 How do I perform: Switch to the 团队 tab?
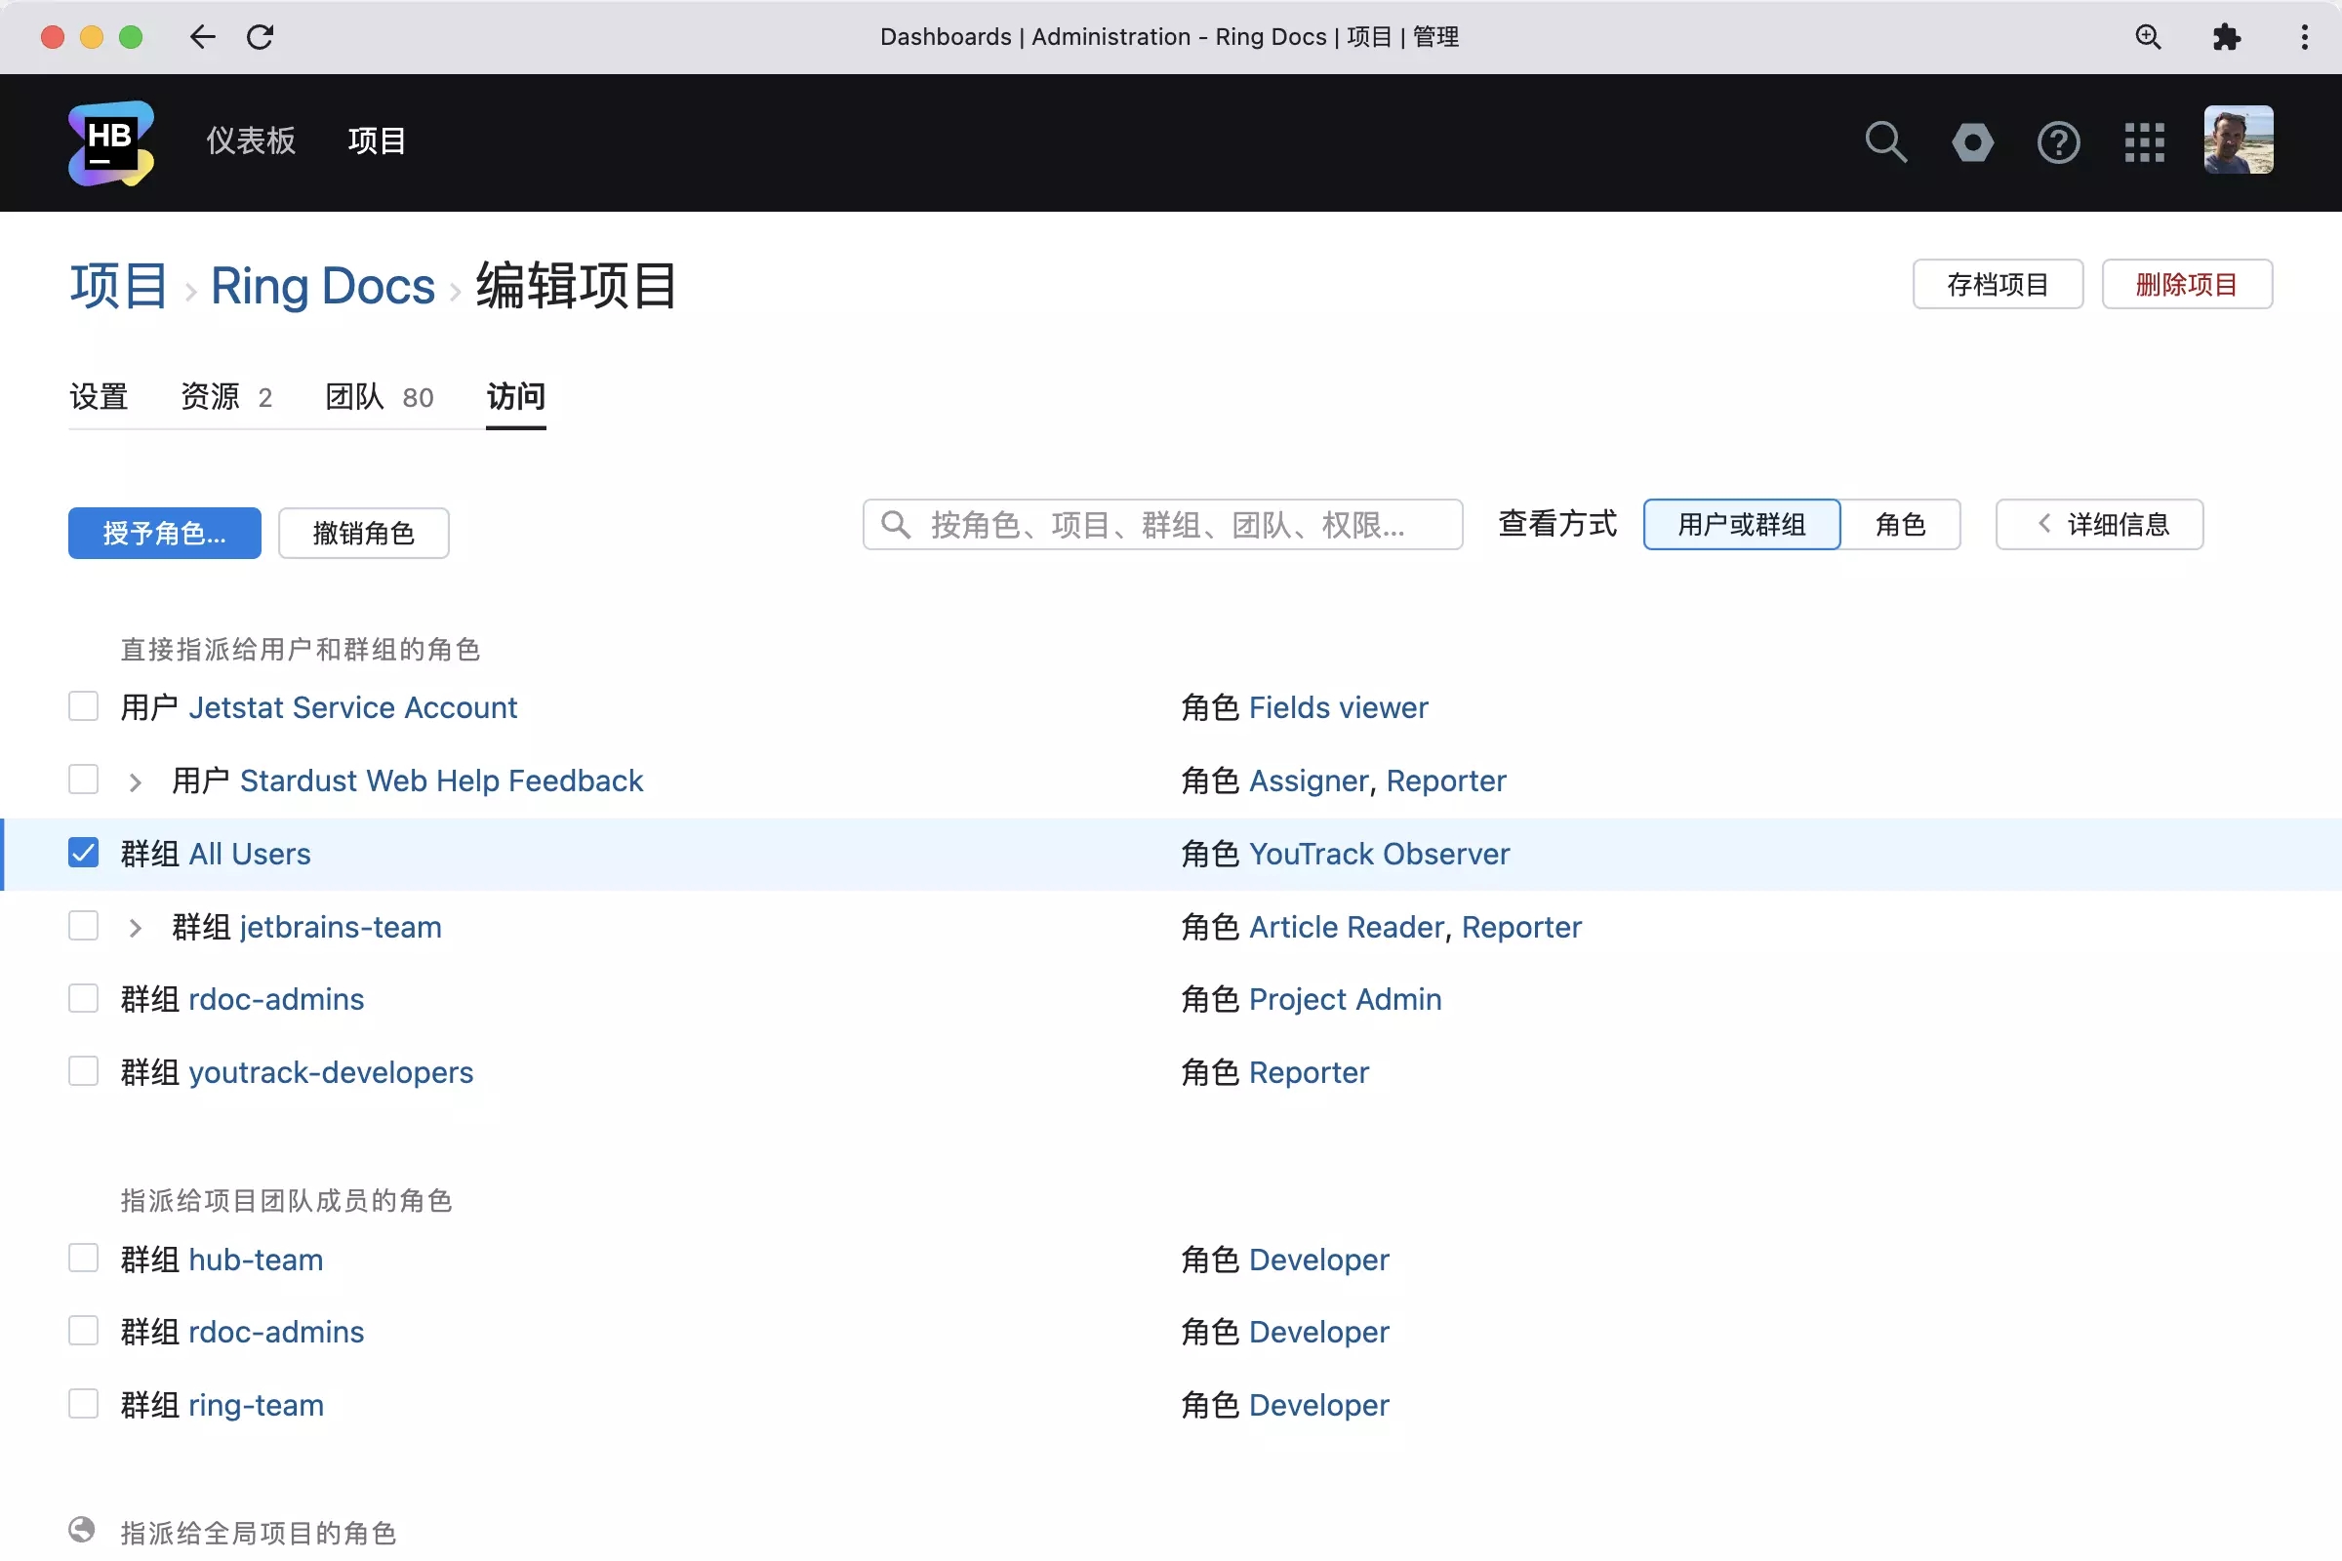[352, 396]
